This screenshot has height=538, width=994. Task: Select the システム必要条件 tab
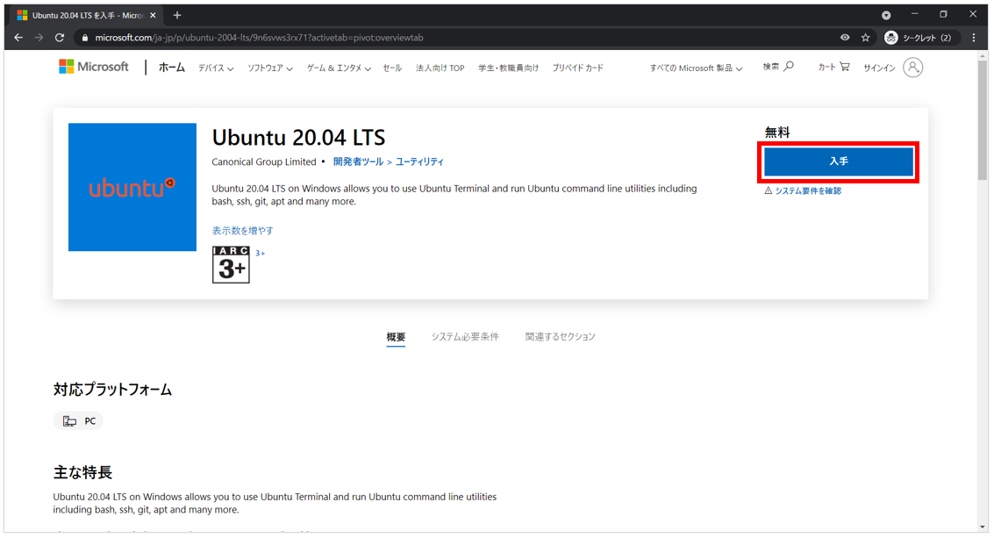click(465, 337)
